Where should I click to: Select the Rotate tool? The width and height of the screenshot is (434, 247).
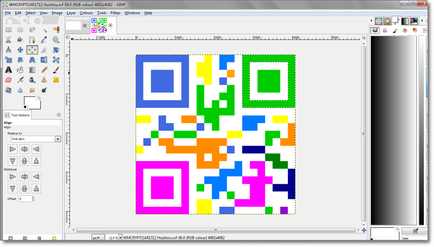(56, 50)
